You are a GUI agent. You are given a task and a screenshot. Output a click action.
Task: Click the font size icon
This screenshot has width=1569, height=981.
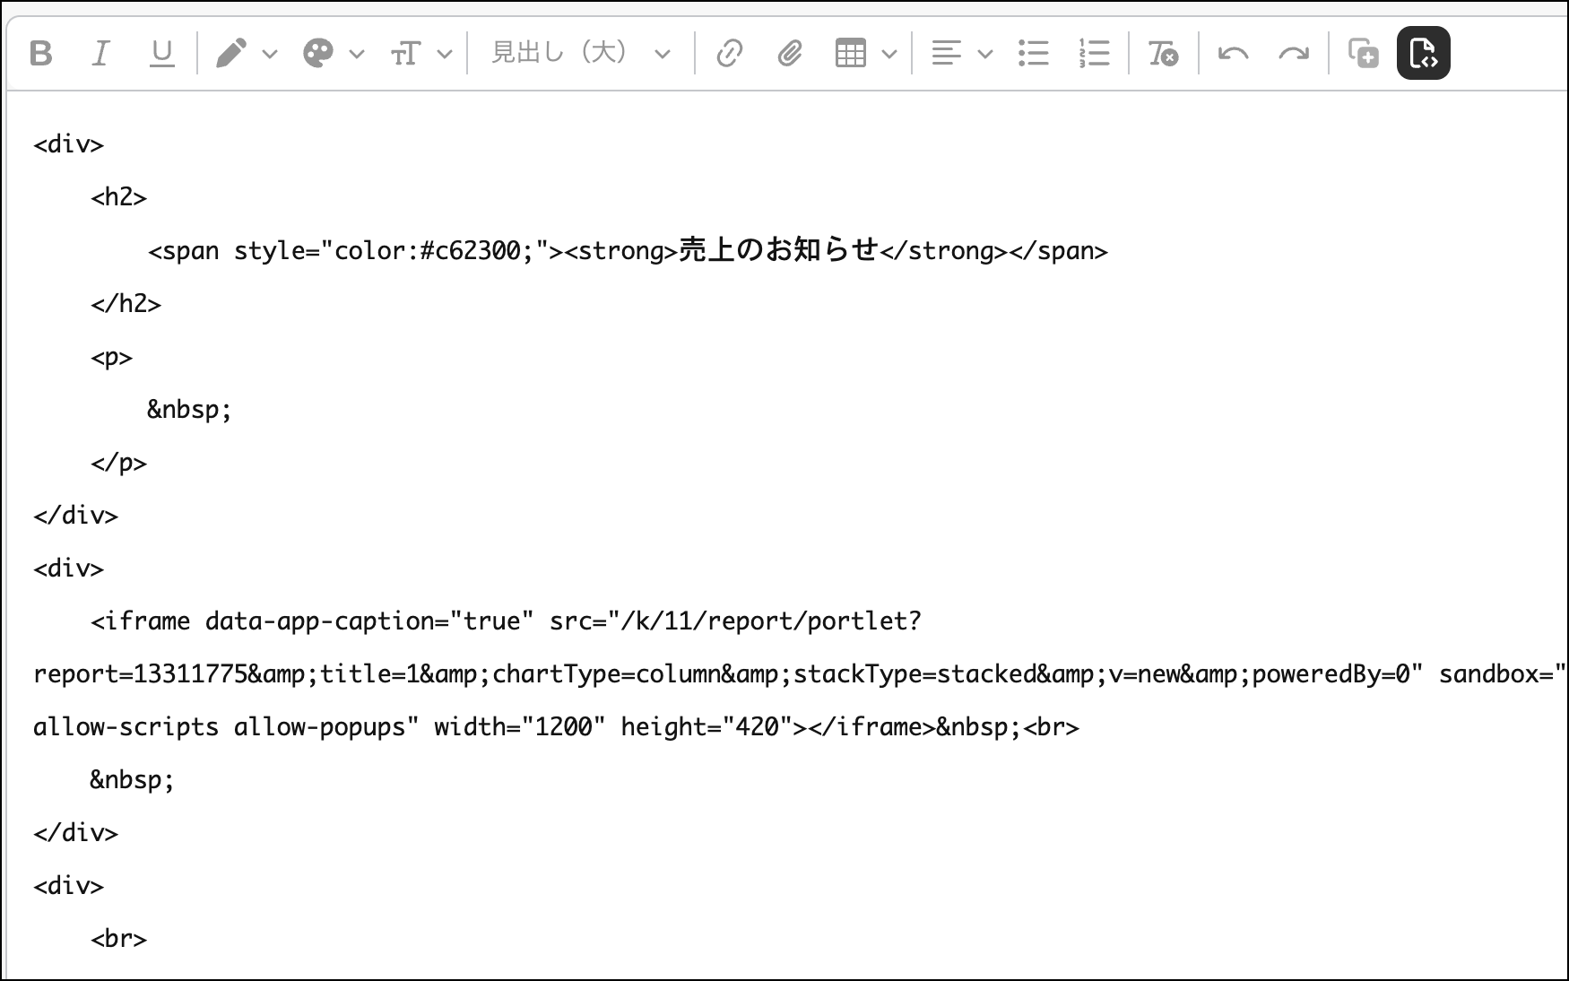pos(404,54)
